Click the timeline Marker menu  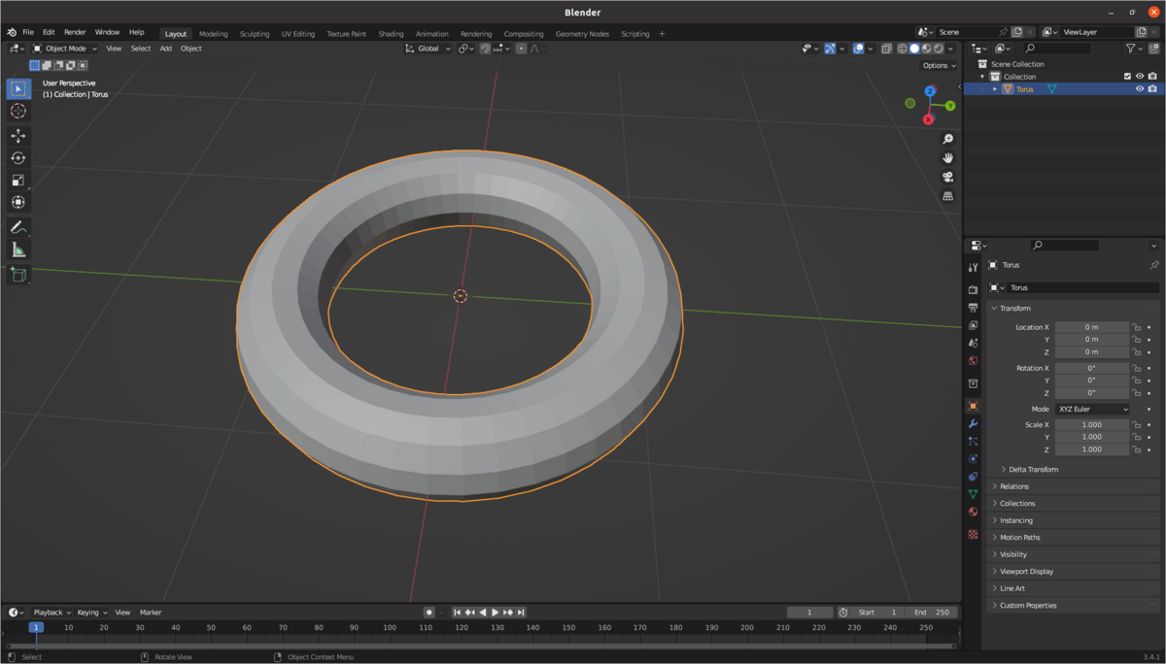click(151, 613)
